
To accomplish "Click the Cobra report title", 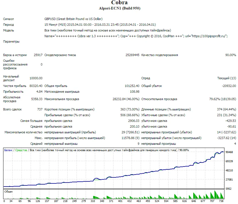I will point(120,2).
